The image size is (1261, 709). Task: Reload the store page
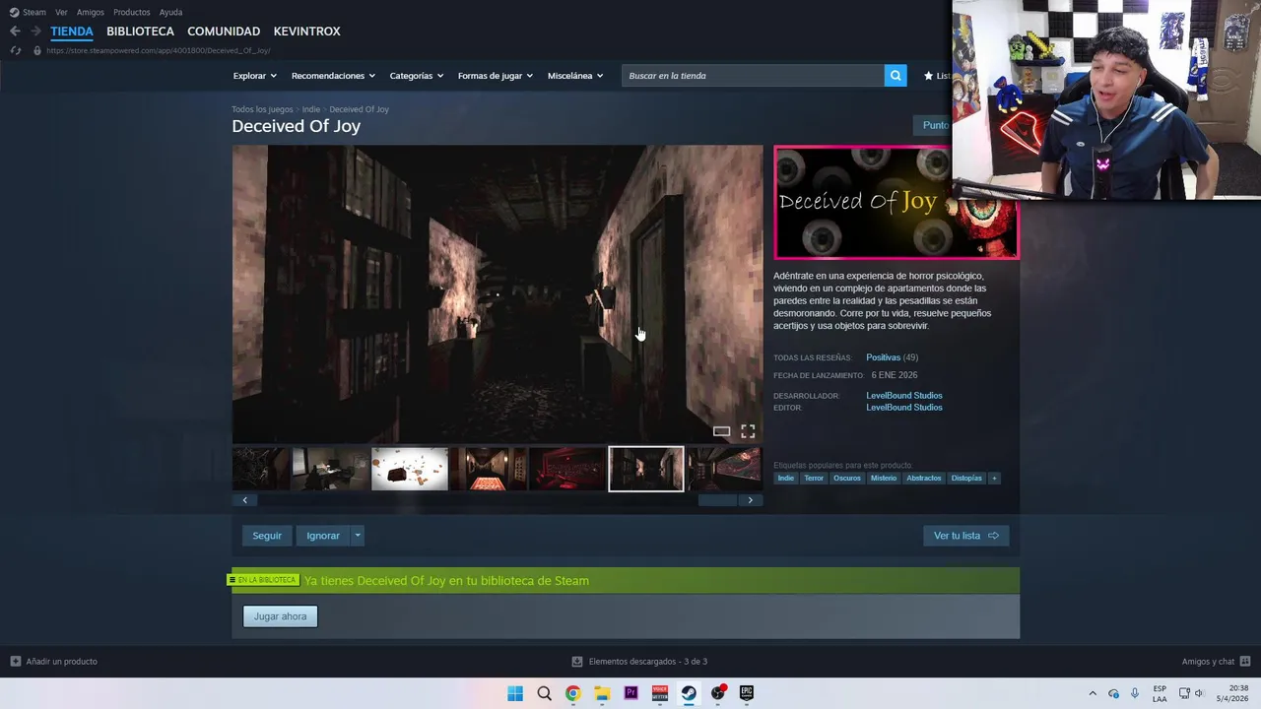pyautogui.click(x=15, y=50)
